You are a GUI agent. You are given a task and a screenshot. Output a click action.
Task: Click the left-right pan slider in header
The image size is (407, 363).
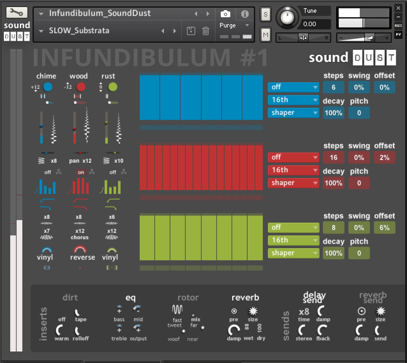point(303,38)
